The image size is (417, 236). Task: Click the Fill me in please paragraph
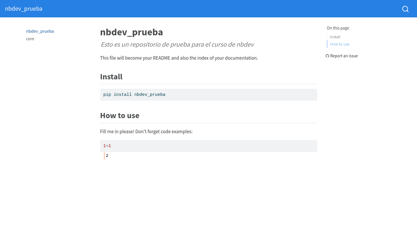click(x=146, y=131)
